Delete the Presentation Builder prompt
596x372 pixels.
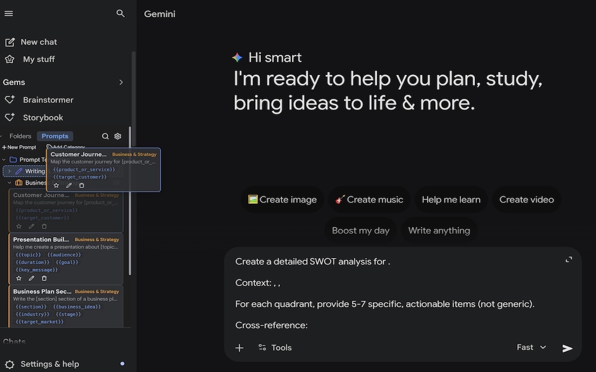[x=44, y=278]
